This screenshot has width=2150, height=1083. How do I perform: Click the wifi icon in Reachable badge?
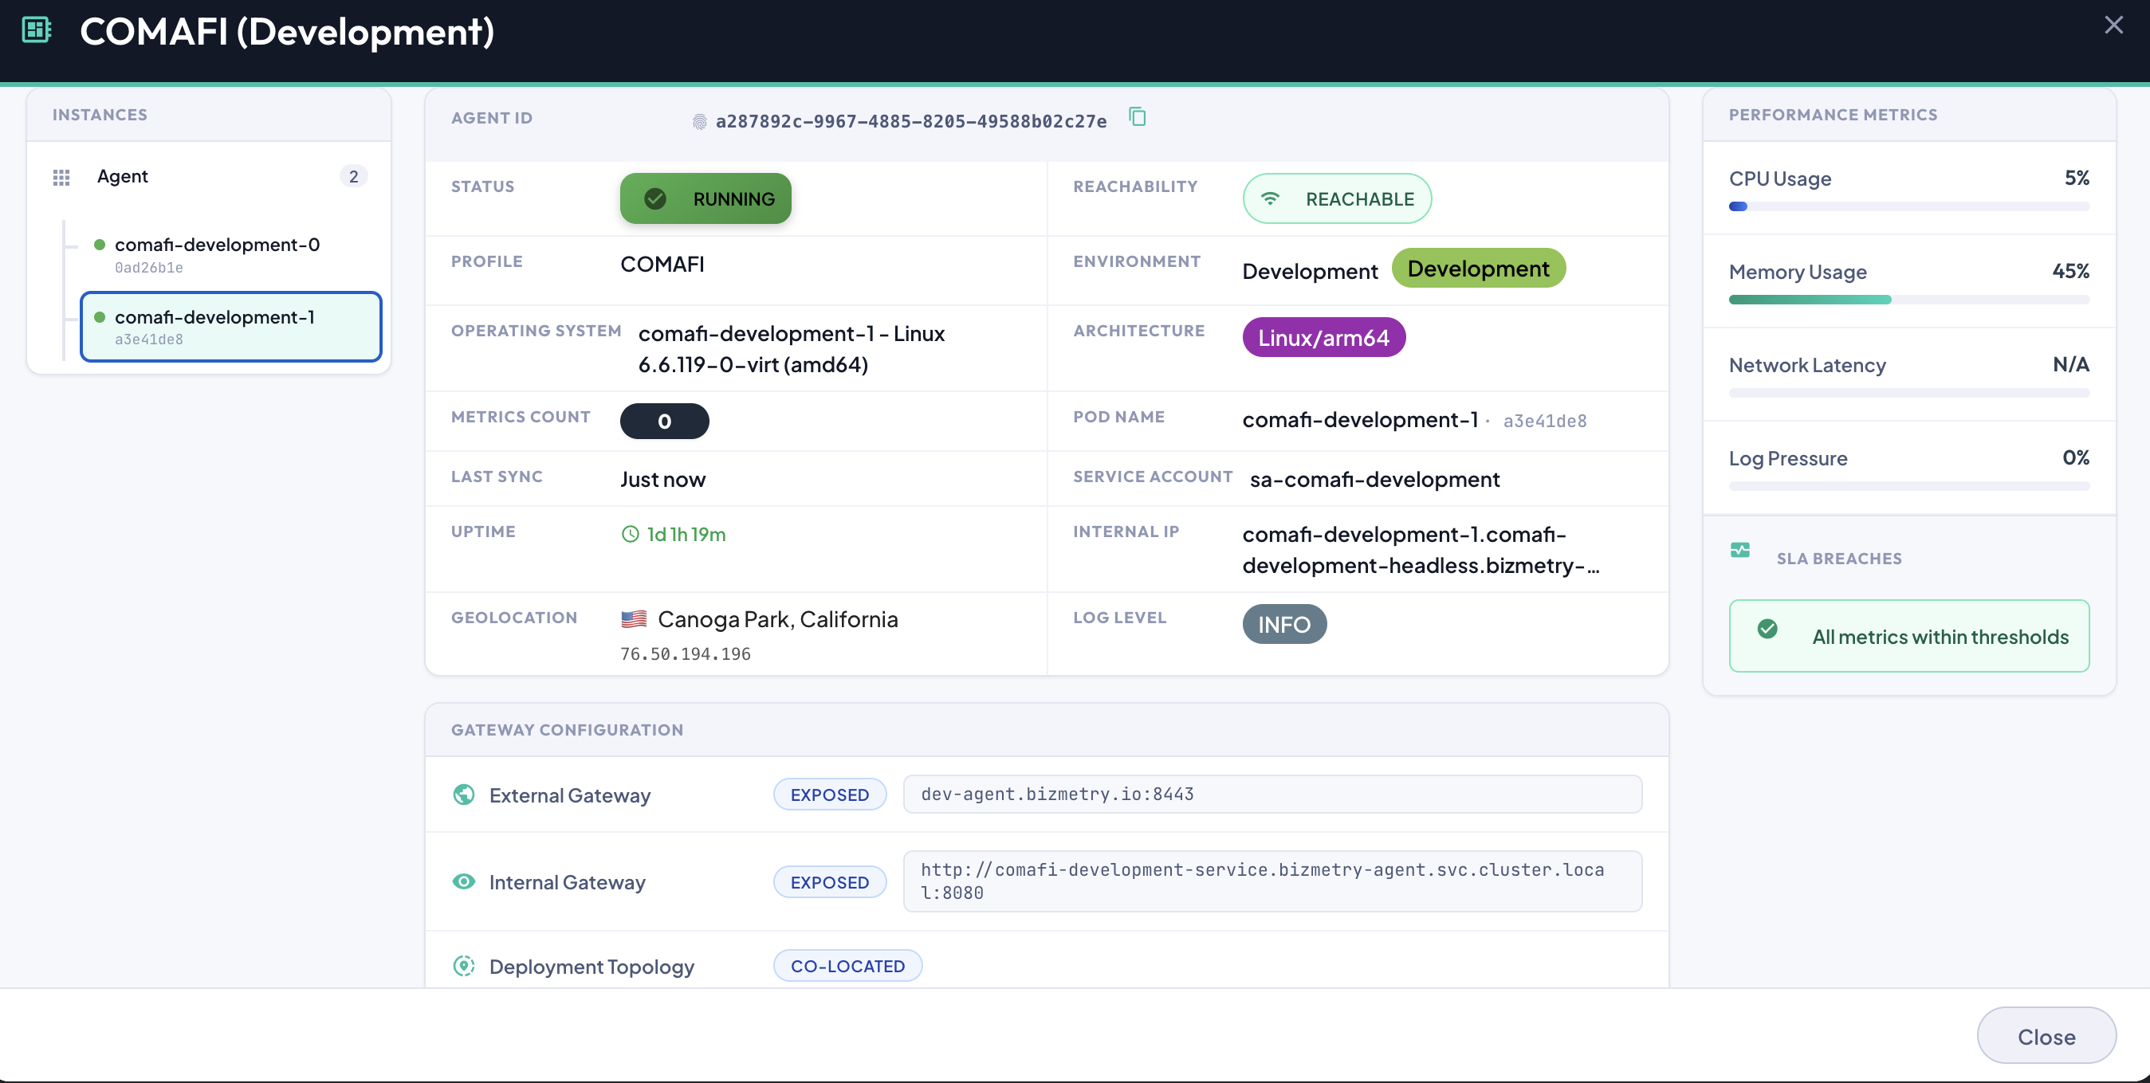pos(1269,198)
